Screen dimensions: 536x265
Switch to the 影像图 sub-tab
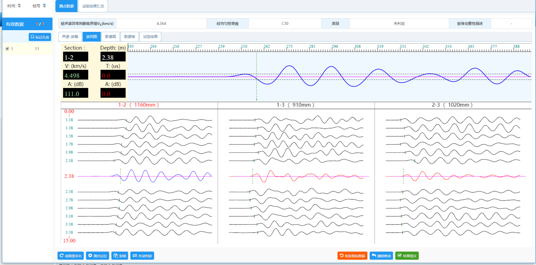(110, 36)
